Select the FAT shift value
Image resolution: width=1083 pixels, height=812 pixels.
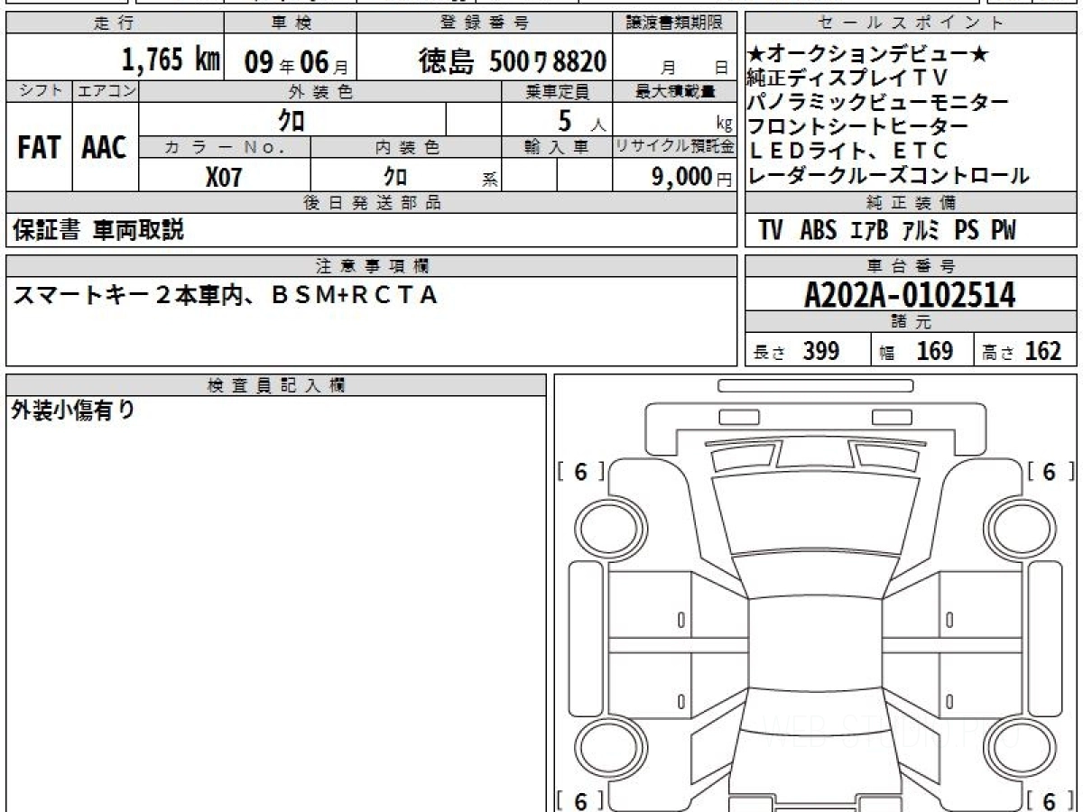(x=38, y=148)
